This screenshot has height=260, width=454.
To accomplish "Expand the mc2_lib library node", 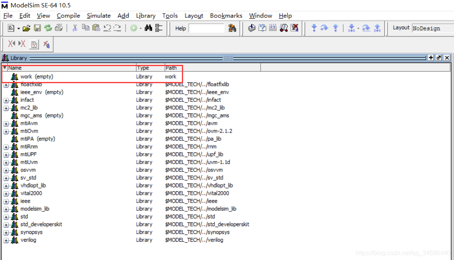I will (x=6, y=108).
